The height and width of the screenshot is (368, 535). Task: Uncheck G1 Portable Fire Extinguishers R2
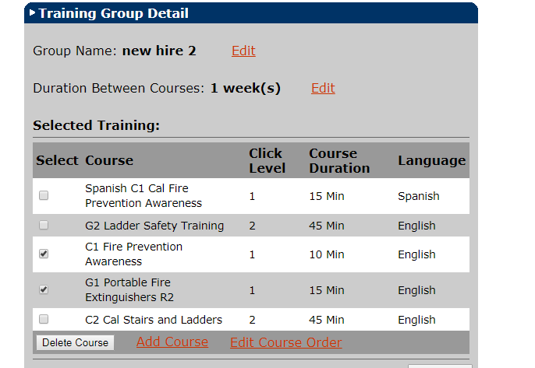tap(44, 289)
